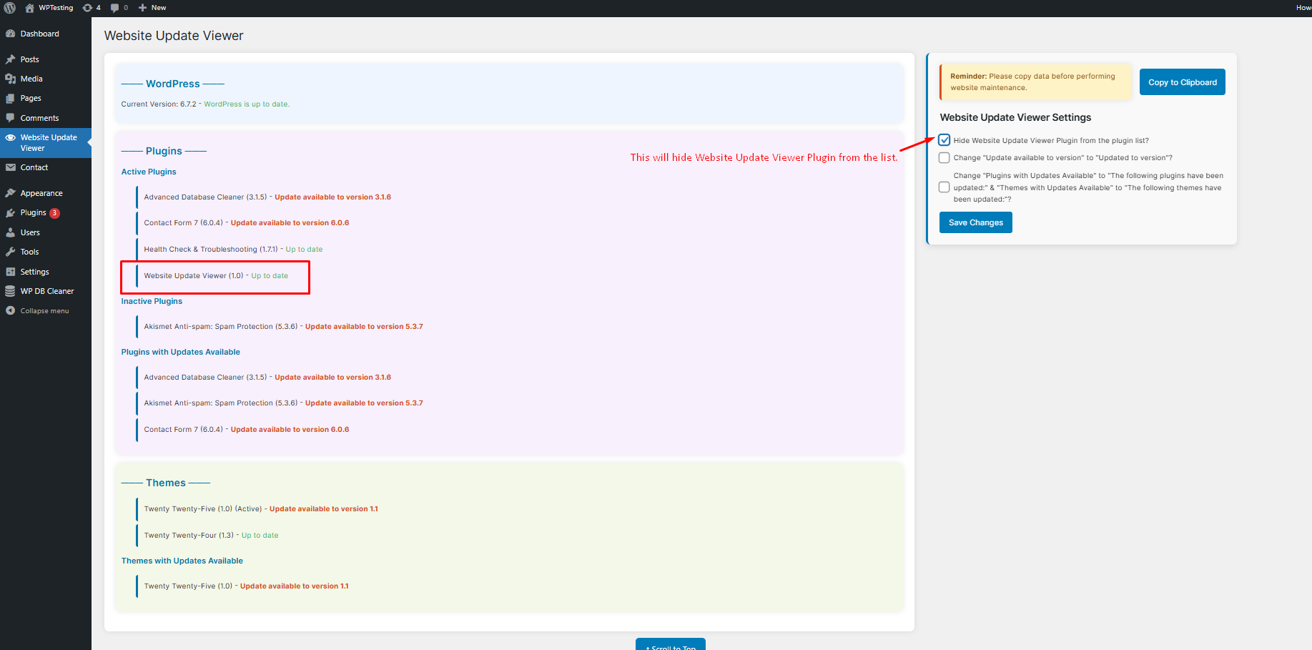This screenshot has height=650, width=1312.
Task: Click the Reminder notice about copying data
Action: pyautogui.click(x=1035, y=82)
